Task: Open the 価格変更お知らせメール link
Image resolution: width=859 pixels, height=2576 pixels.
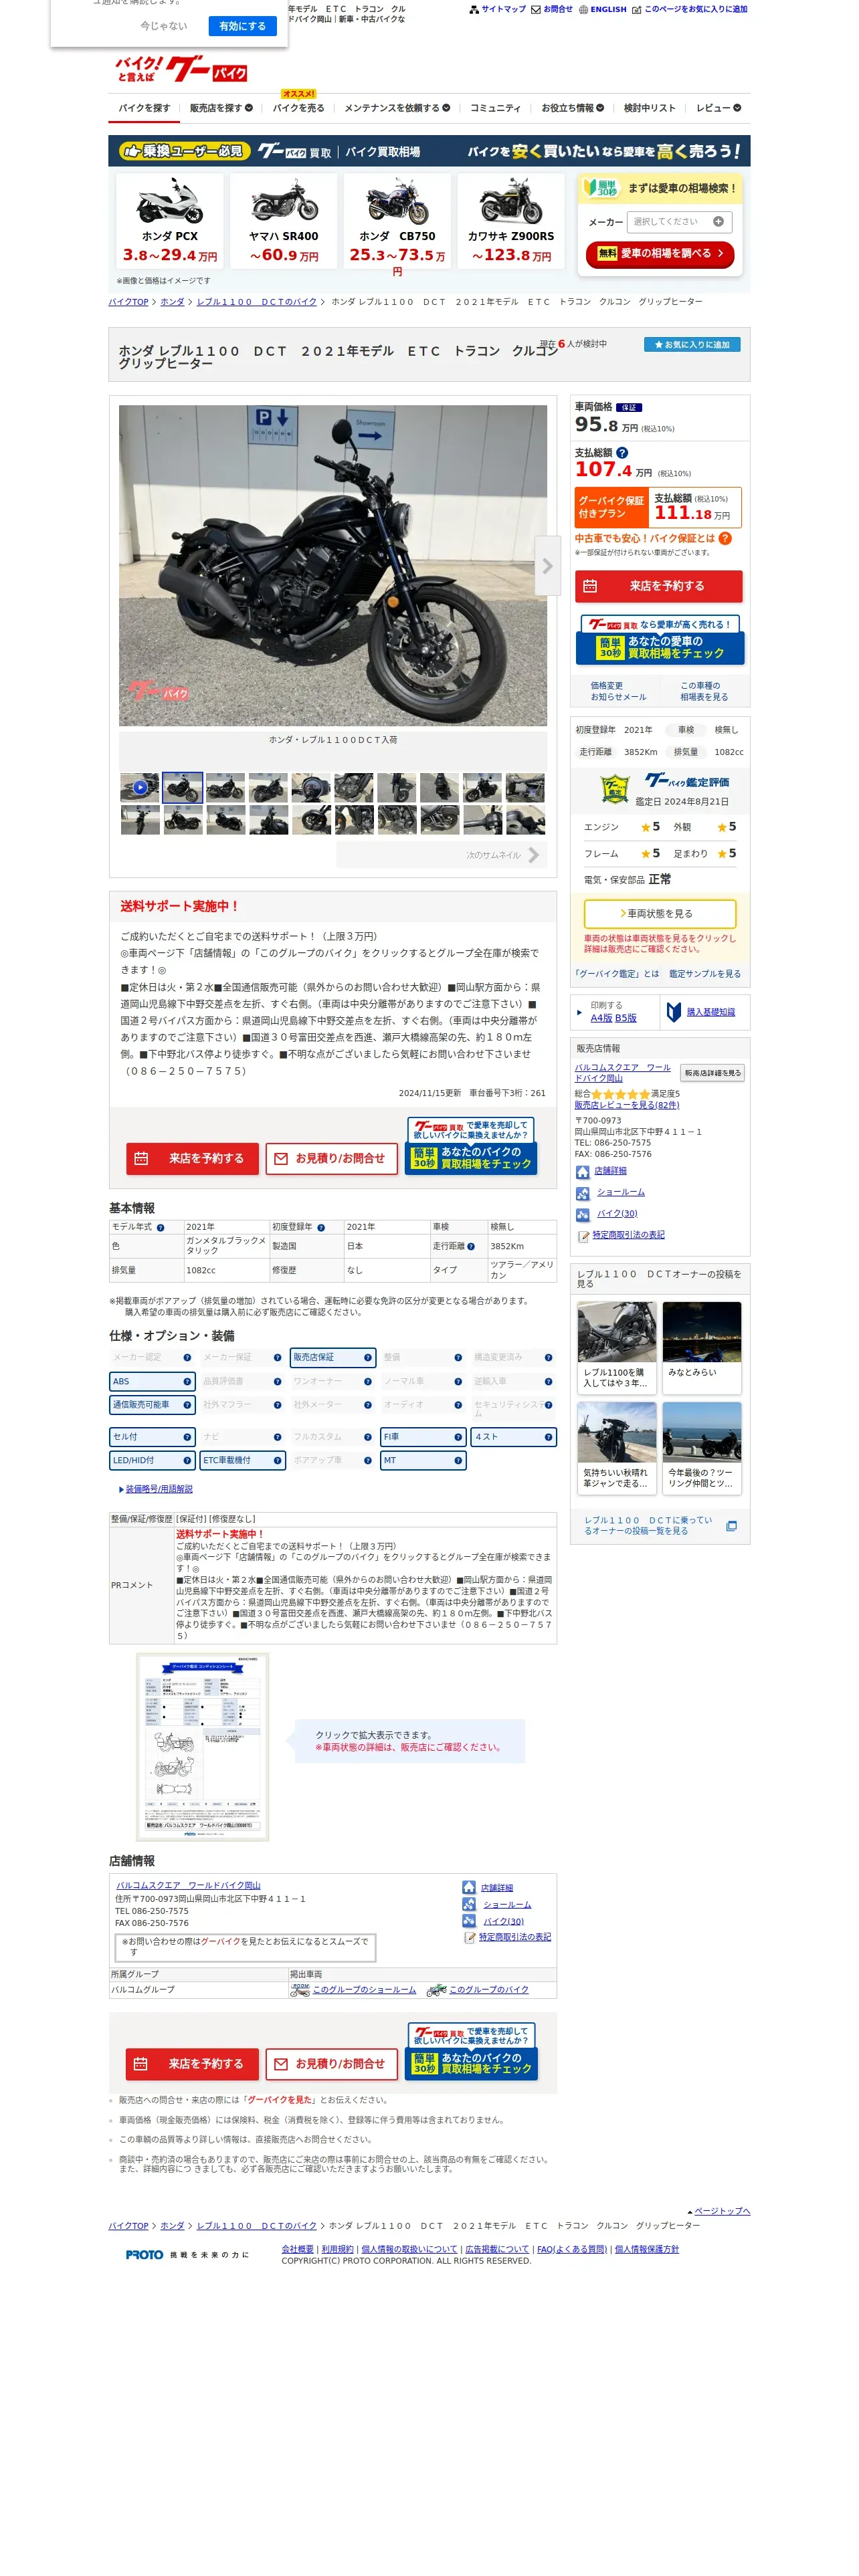Action: pos(618,691)
